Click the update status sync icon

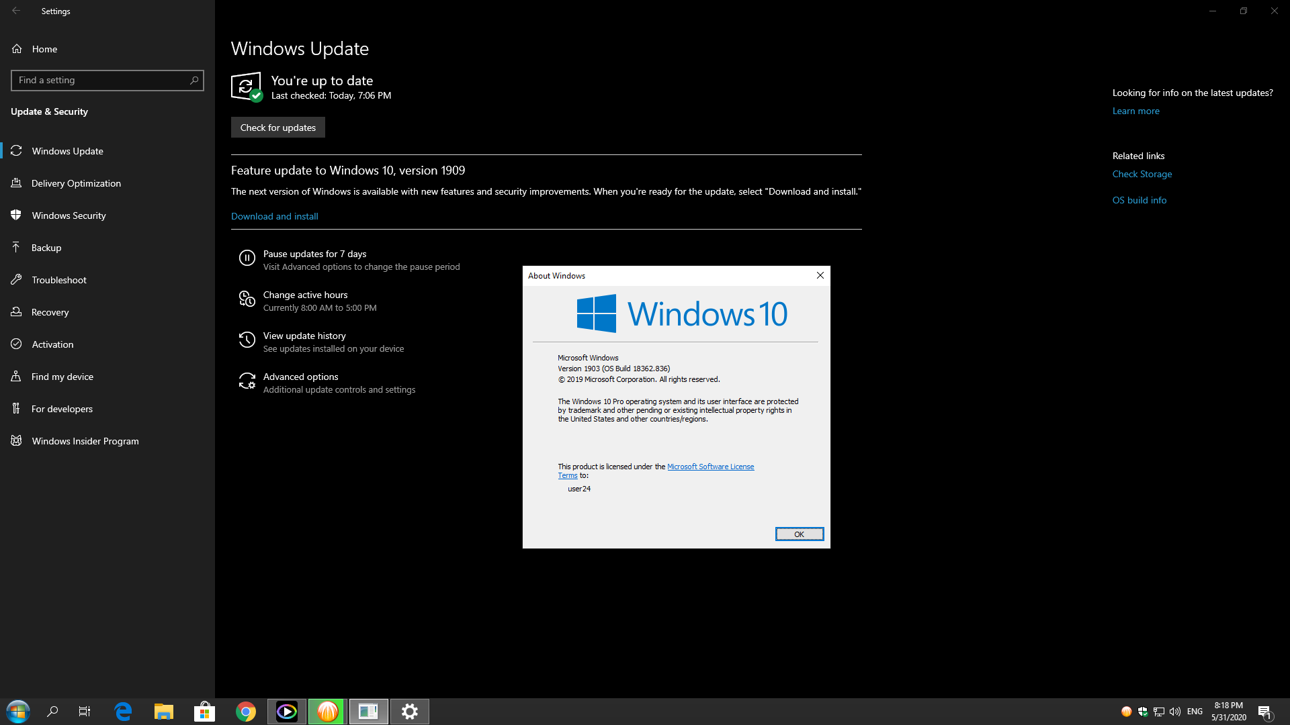point(247,87)
